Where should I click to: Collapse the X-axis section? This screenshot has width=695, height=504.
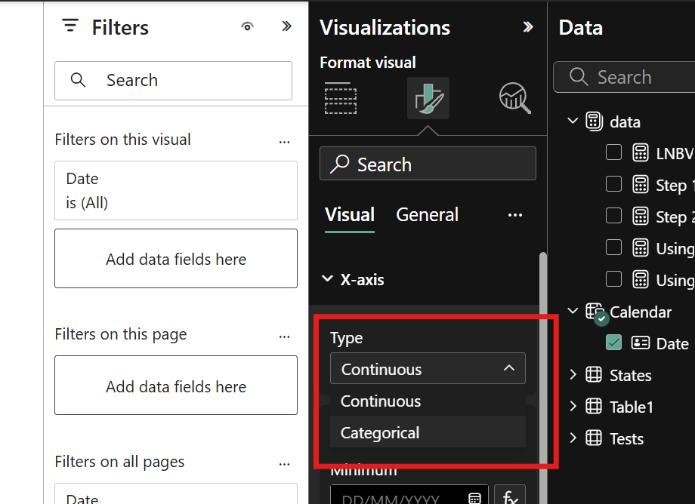[x=328, y=278]
